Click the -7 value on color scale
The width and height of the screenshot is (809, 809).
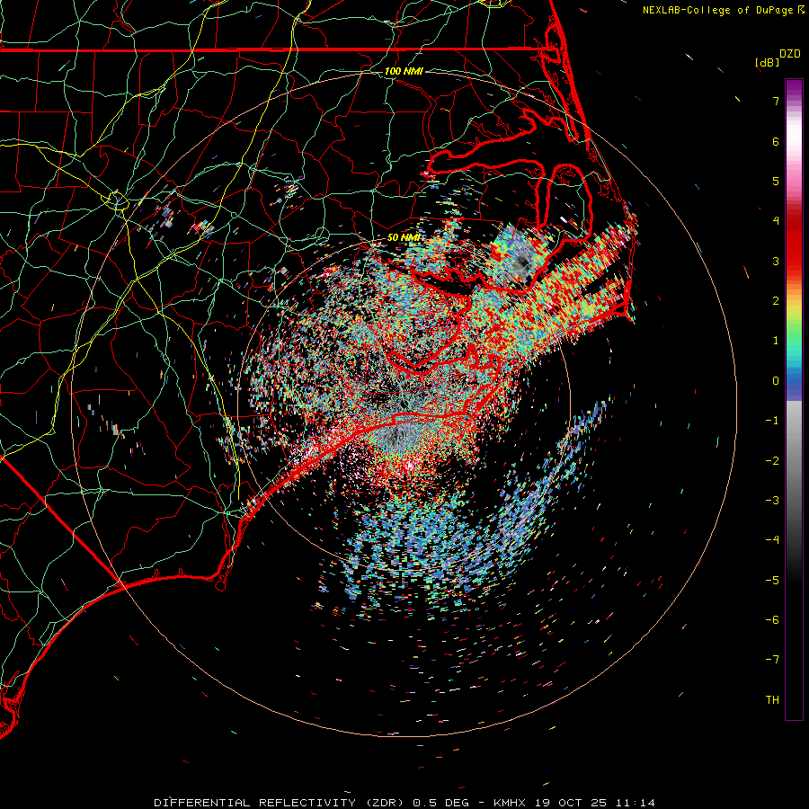tap(772, 660)
